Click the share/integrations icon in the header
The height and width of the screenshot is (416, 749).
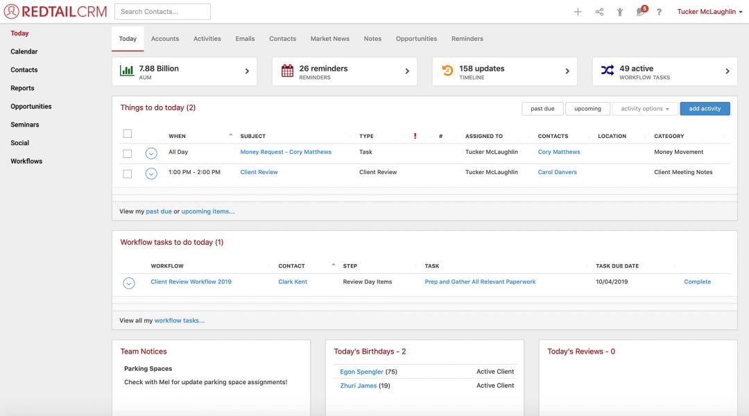pos(599,11)
